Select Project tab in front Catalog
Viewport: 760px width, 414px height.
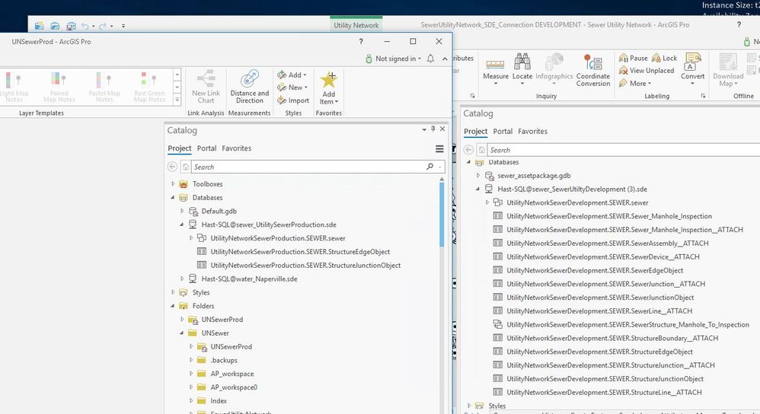pos(179,148)
